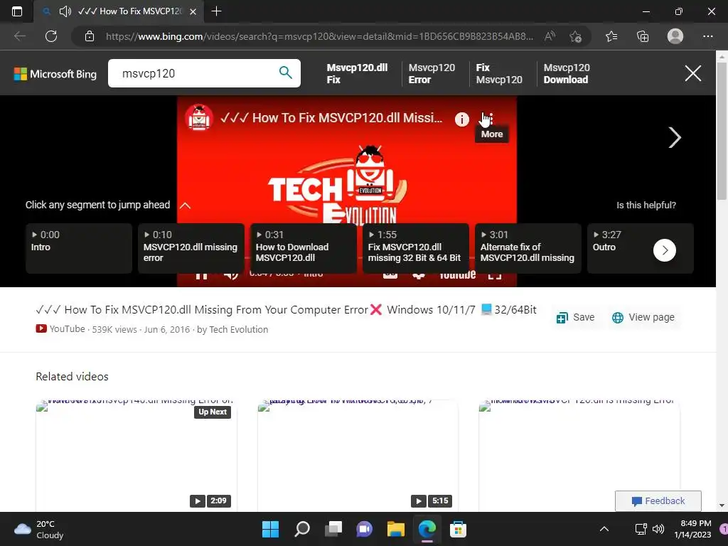Close the How To Fix MSVCP120 tab

pyautogui.click(x=193, y=11)
